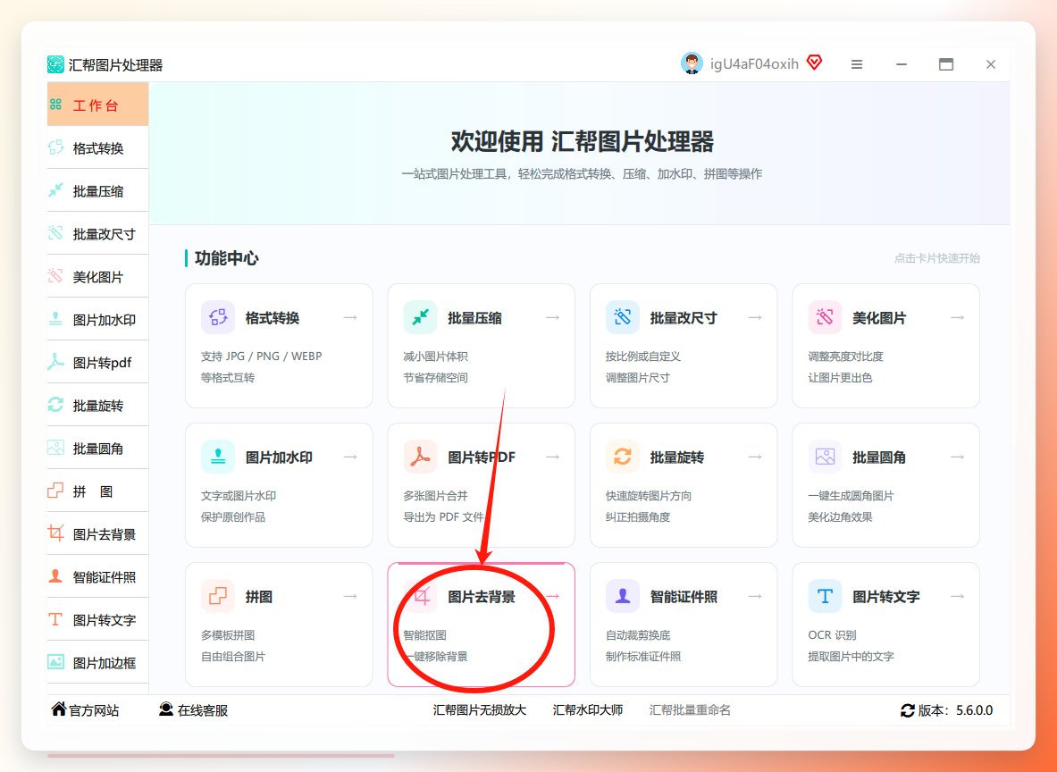Click the 图片加水印 card stamp icon
Image resolution: width=1057 pixels, height=772 pixels.
[218, 457]
